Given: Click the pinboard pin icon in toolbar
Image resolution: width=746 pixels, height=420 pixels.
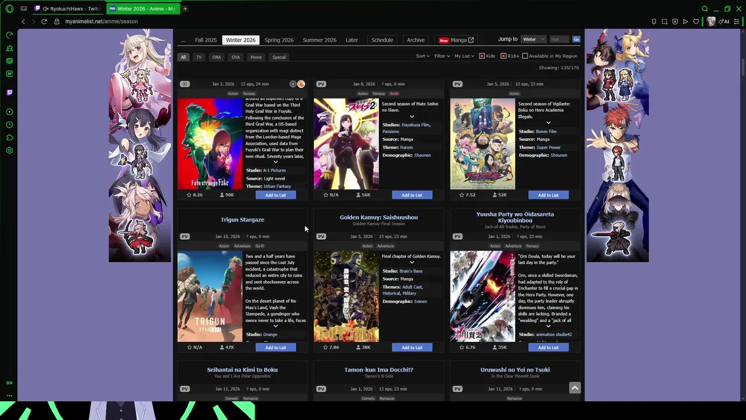Looking at the screenshot, I should click(654, 22).
